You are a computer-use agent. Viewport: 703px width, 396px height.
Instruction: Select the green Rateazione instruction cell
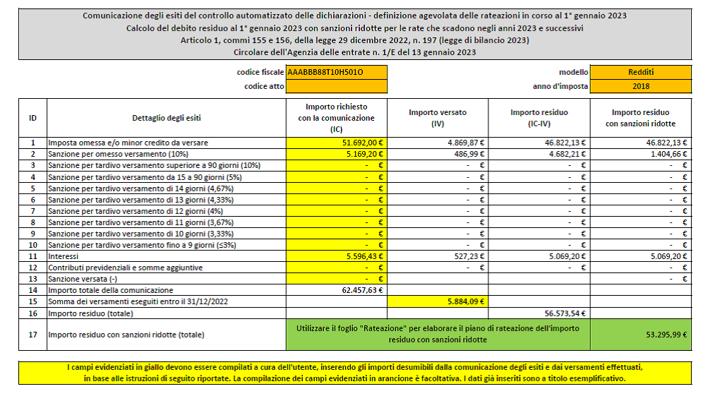click(438, 335)
